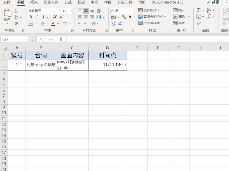229x171 pixels.
Task: Click the Format Painter brush icon
Action: coord(16,24)
